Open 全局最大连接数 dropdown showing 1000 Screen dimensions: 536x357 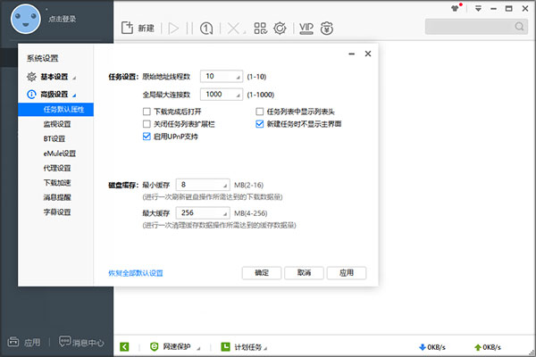222,95
